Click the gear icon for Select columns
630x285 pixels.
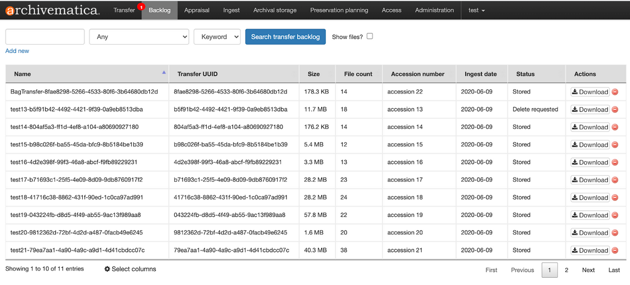(107, 269)
